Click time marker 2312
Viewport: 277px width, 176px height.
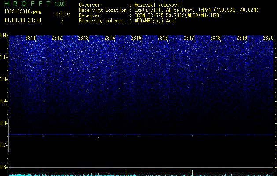coord(57,38)
